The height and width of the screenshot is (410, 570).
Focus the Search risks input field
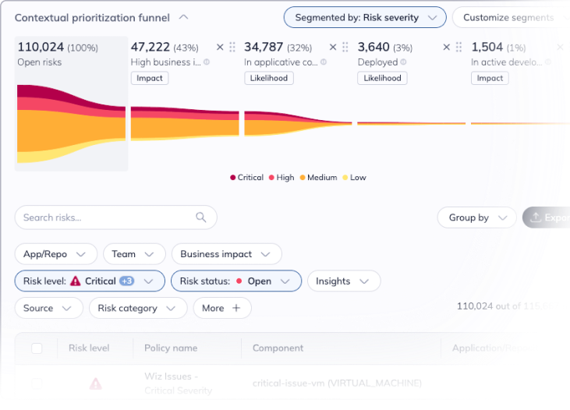click(105, 217)
